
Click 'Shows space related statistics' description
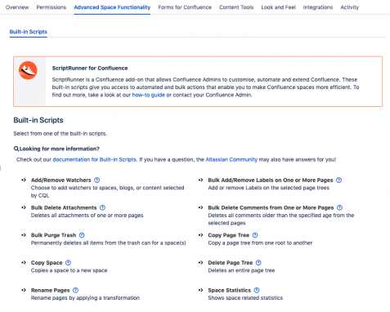(245, 298)
